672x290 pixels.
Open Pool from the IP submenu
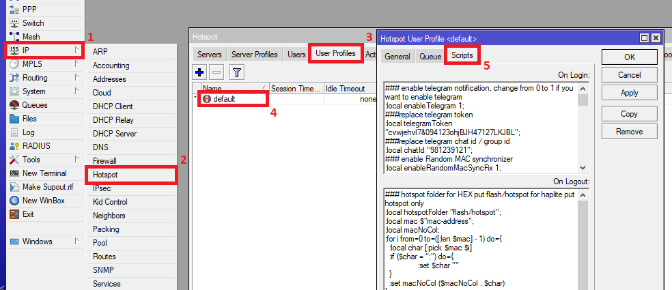click(x=131, y=243)
